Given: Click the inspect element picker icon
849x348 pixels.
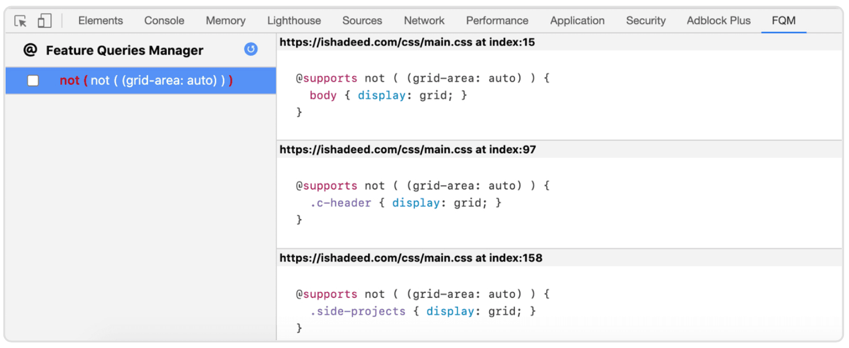Looking at the screenshot, I should coord(21,21).
